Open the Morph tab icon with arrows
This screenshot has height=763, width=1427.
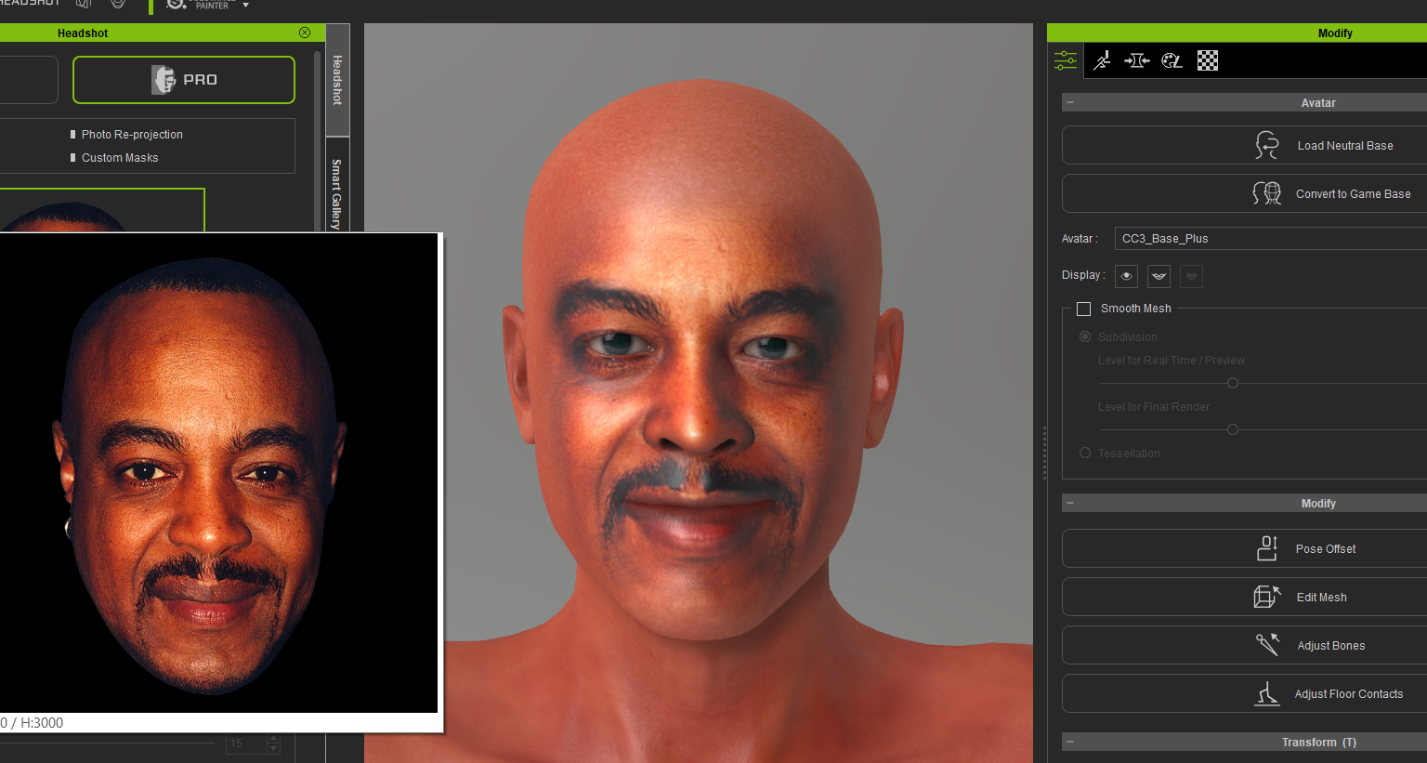click(x=1137, y=60)
